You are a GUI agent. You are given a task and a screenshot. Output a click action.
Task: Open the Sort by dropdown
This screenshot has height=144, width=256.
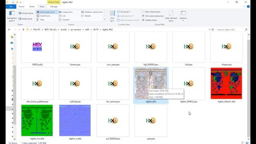(112, 16)
